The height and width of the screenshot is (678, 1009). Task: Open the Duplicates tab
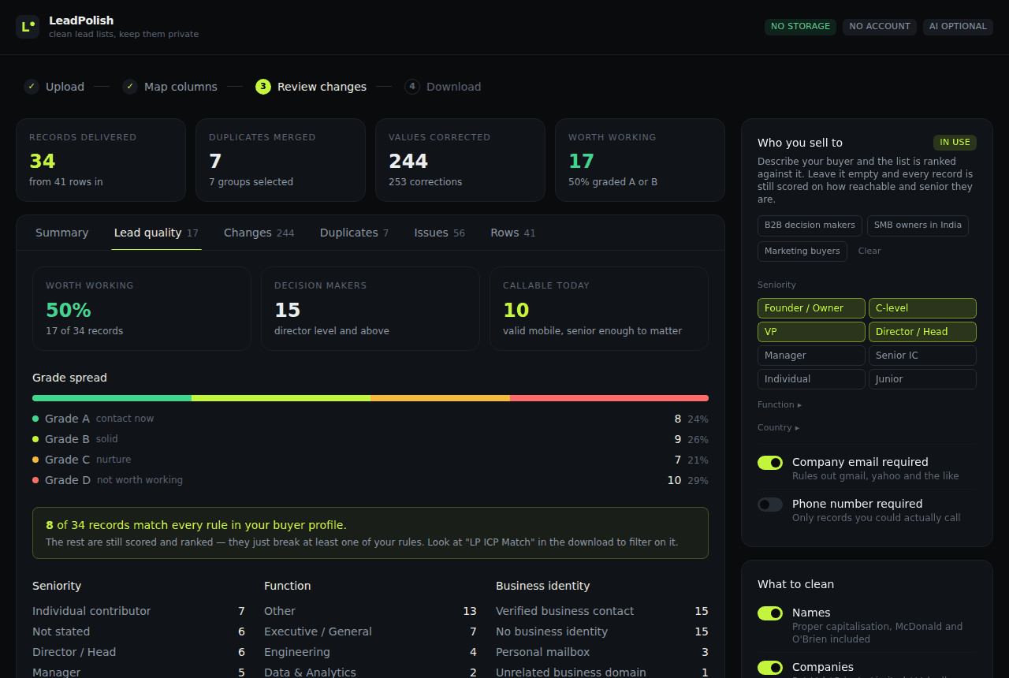click(x=354, y=233)
